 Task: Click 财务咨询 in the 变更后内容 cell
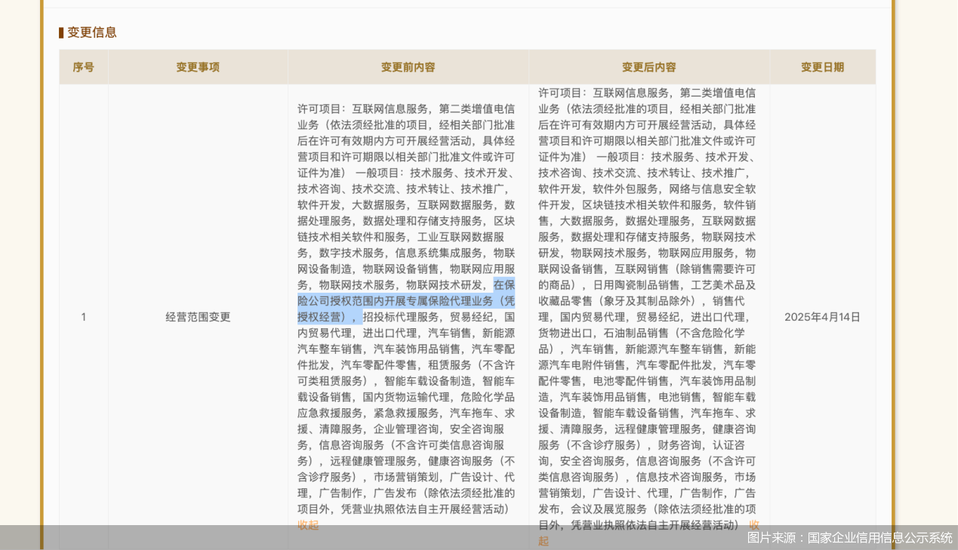pyautogui.click(x=680, y=445)
